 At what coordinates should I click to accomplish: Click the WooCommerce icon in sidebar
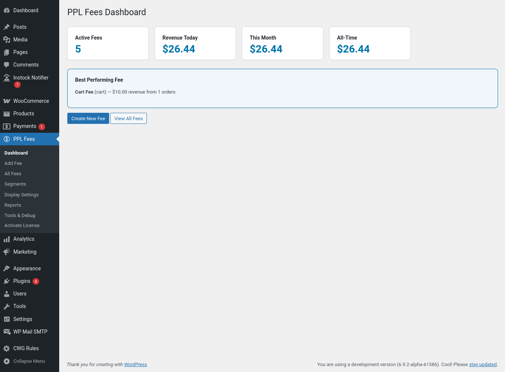[7, 101]
